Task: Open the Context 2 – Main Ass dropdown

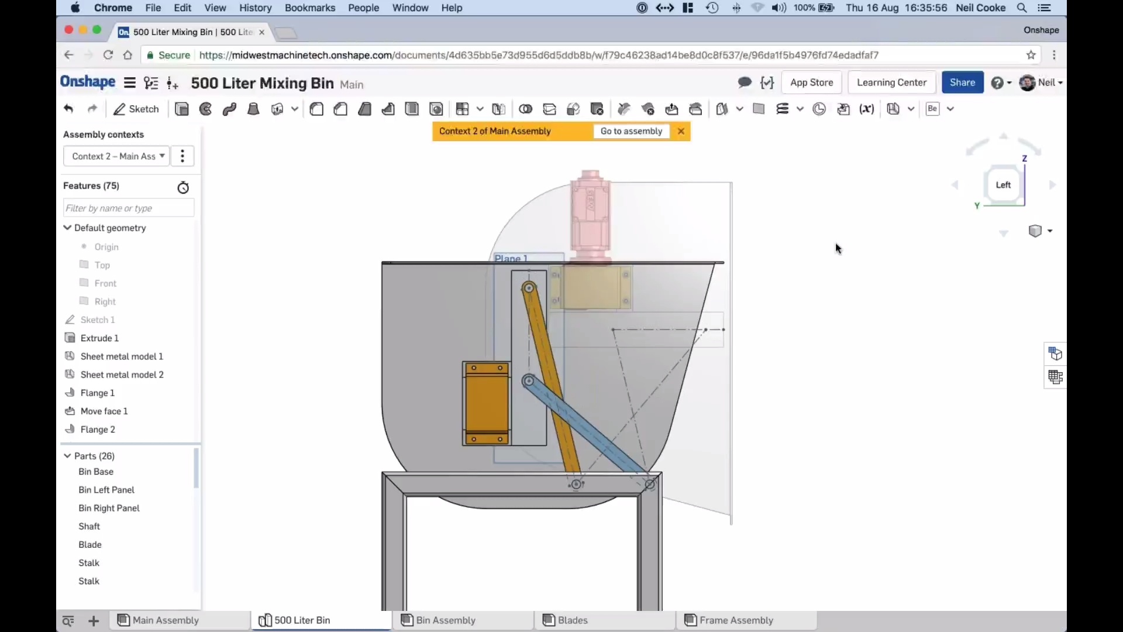Action: pos(116,156)
